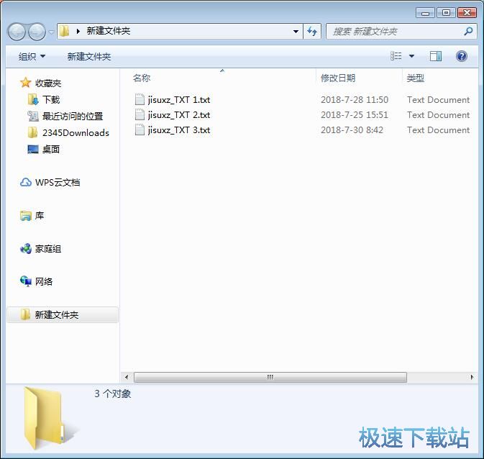The width and height of the screenshot is (484, 459).
Task: Open the Help question mark icon
Action: [x=462, y=56]
